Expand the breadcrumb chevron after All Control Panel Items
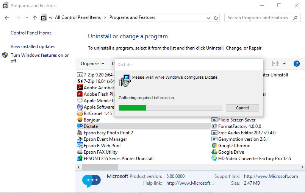Screen dimensions: 305x193 pyautogui.click(x=105, y=17)
